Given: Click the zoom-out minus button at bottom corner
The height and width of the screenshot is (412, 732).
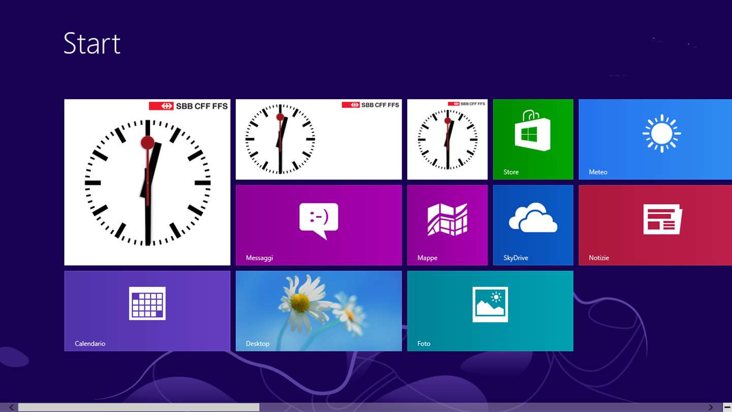Looking at the screenshot, I should (x=727, y=407).
